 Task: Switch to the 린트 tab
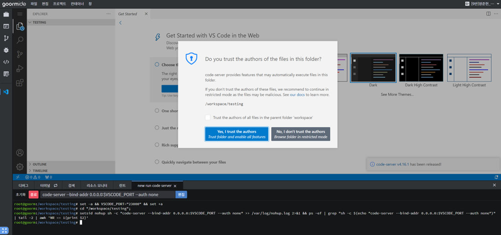122,185
